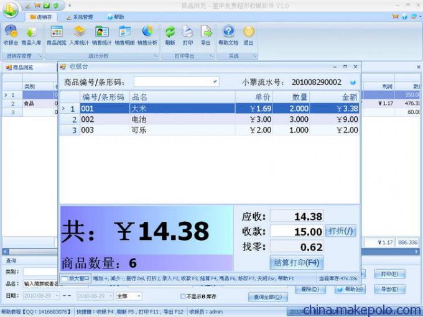423x317 pixels.
Task: Click the 刷新 refresh ribbon icon
Action: [170, 35]
